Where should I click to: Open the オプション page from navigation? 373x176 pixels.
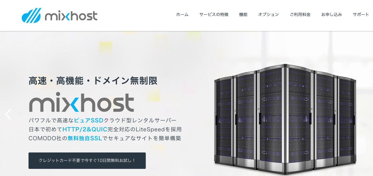pyautogui.click(x=269, y=15)
